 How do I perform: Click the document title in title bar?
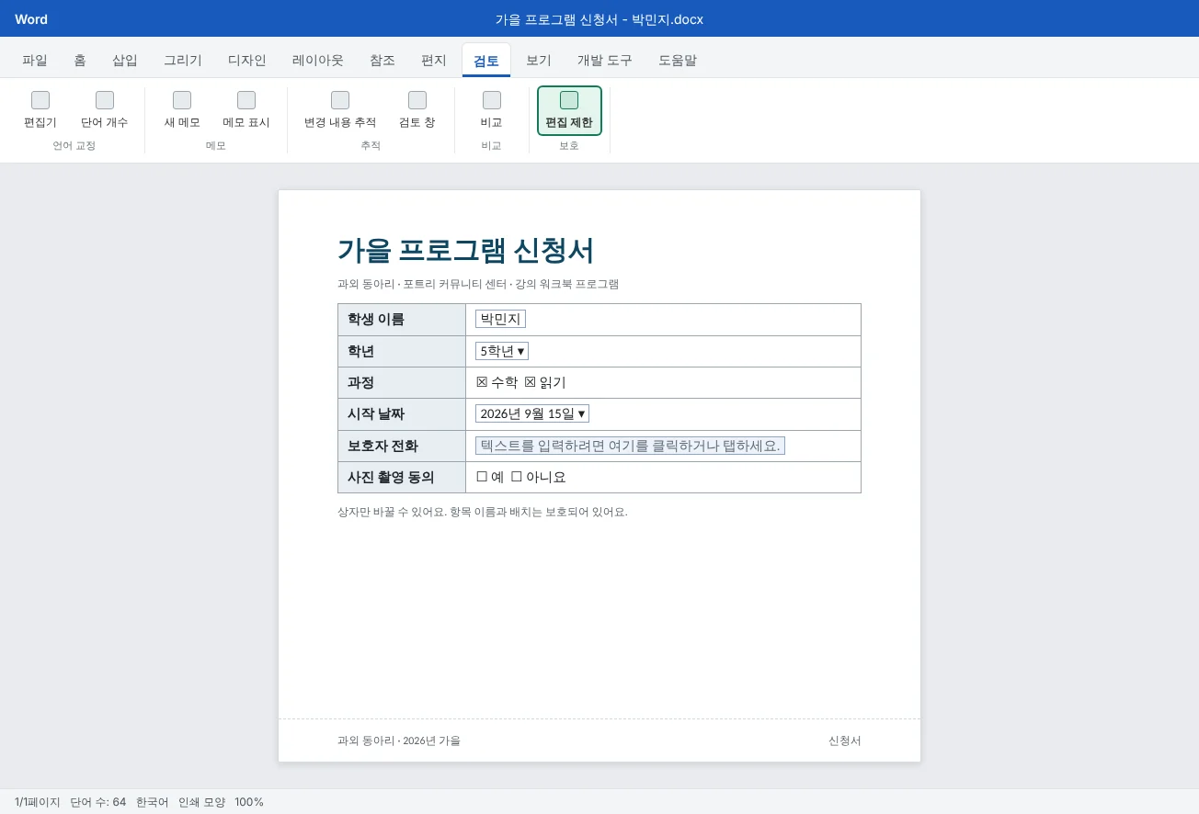pos(599,19)
